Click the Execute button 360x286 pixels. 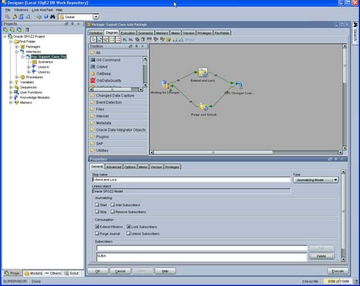337,271
